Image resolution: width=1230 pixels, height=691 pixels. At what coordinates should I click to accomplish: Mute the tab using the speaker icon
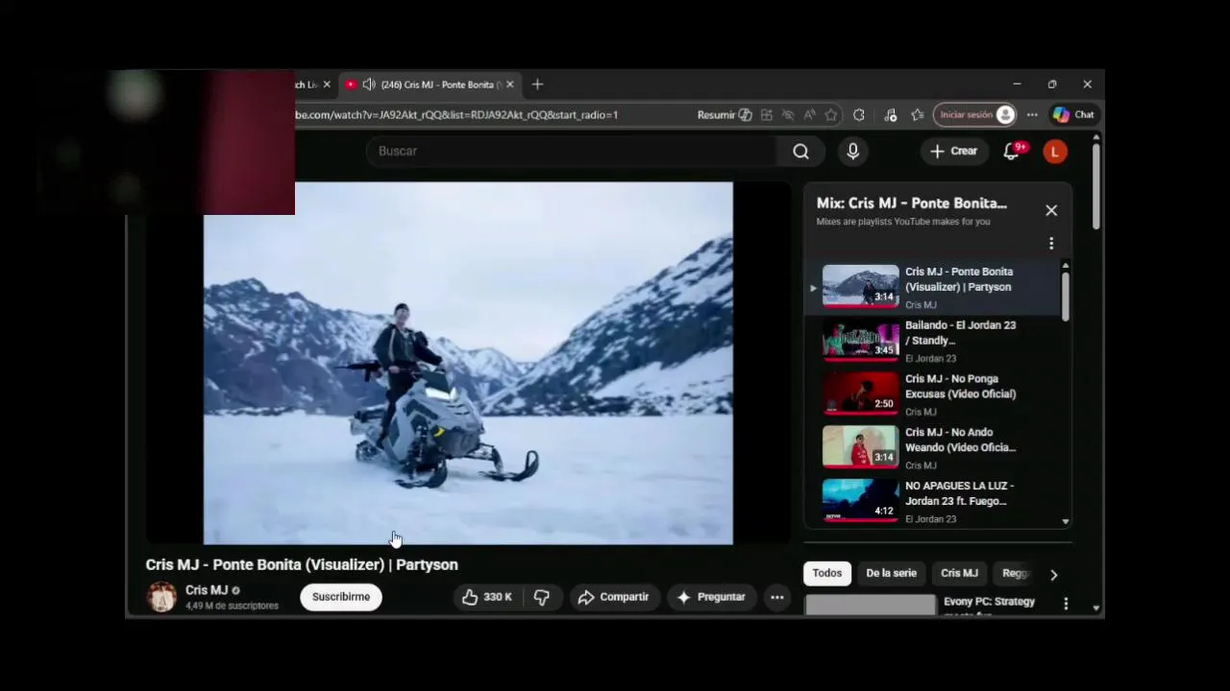[x=368, y=84]
